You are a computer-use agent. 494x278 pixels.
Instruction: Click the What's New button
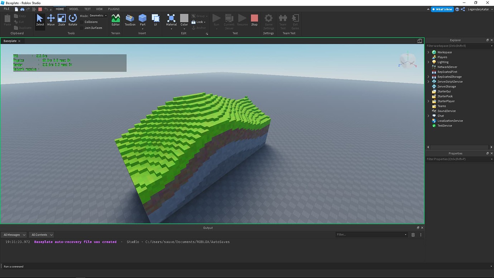click(x=442, y=9)
